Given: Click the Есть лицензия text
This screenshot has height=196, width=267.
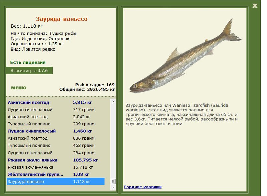Looking at the screenshot, I should [28, 62].
